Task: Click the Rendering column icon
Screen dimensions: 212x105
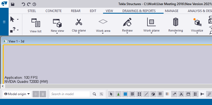Action: 175,22
